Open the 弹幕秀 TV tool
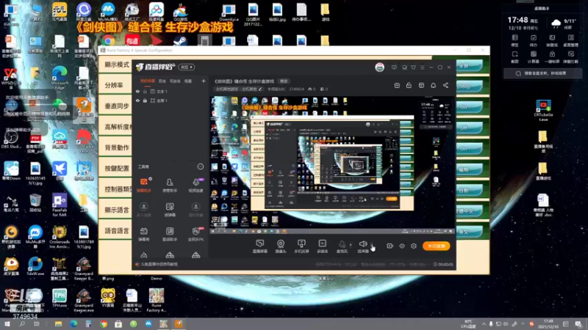This screenshot has width=588, height=330. tap(143, 234)
